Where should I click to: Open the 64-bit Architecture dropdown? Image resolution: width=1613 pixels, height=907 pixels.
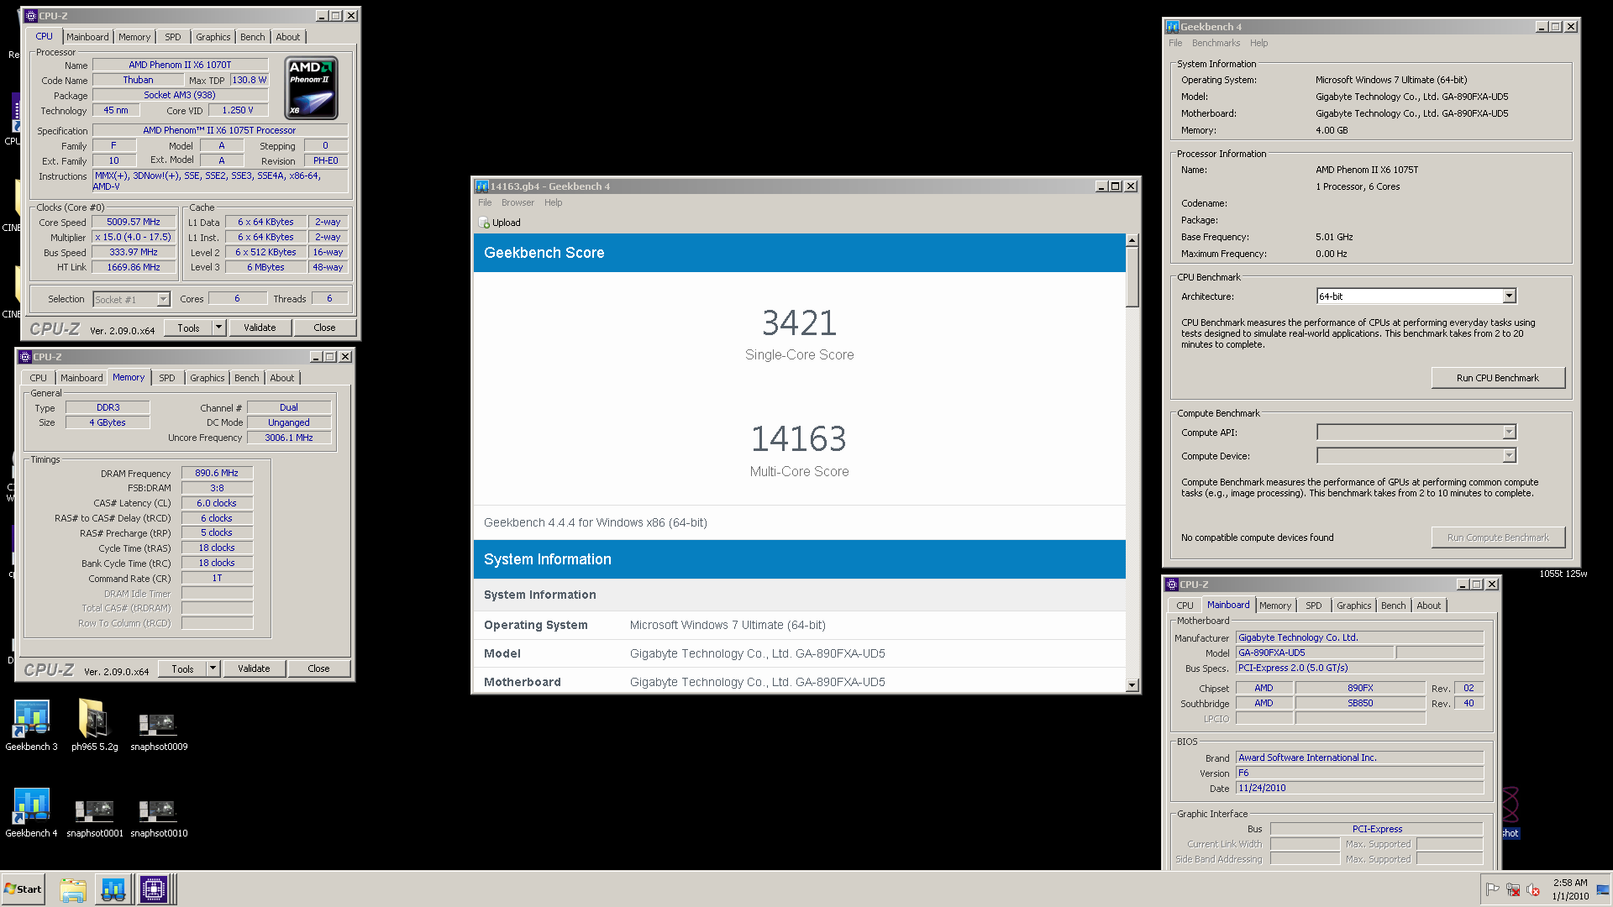pyautogui.click(x=1509, y=296)
